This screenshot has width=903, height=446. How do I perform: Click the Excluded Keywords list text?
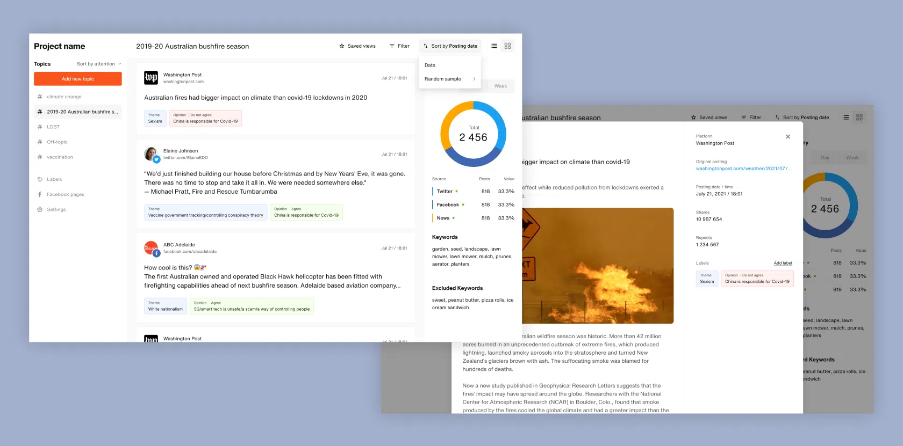tap(472, 304)
